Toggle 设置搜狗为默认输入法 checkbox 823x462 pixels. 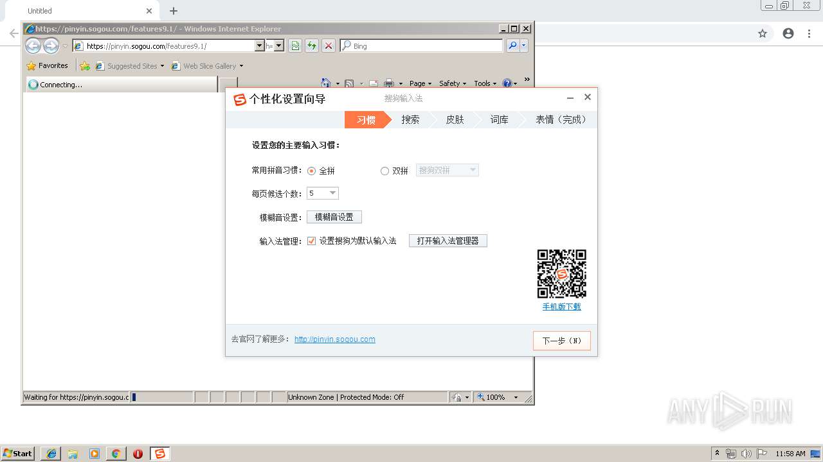click(312, 241)
